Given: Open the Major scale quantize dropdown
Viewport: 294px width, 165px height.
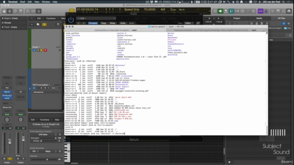Looking at the screenshot, I should pyautogui.click(x=49, y=151).
